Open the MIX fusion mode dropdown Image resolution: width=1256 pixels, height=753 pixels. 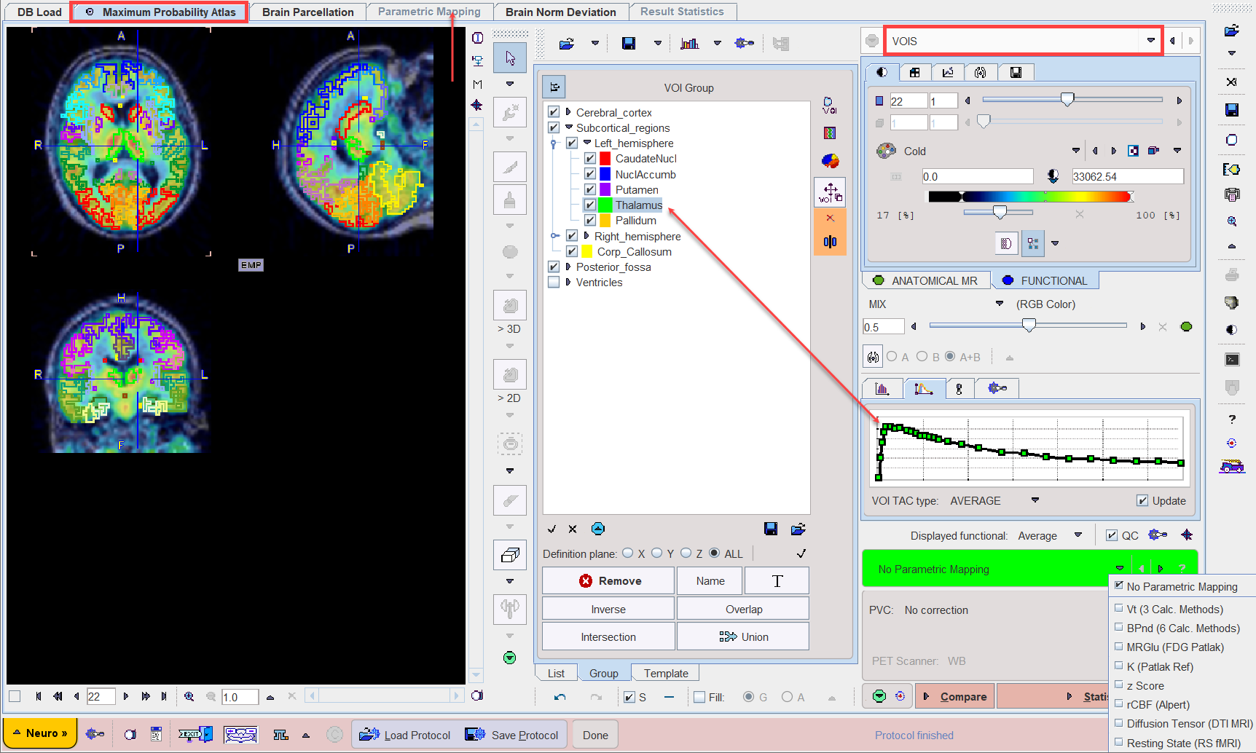coord(1000,304)
